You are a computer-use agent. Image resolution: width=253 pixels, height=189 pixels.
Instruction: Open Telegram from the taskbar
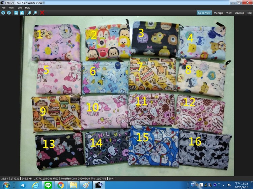23,185
